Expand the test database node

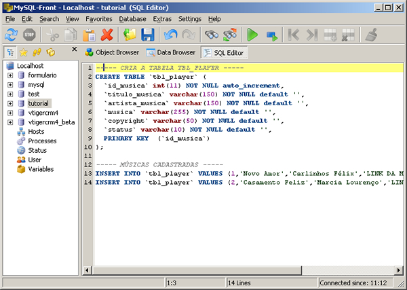10,94
